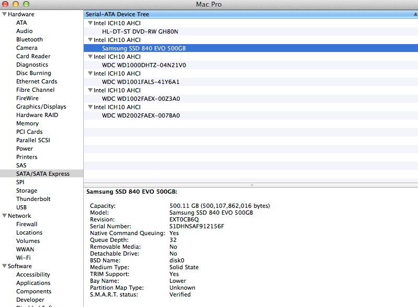This screenshot has width=418, height=307.
Task: Click the Queue Depth value 32
Action: pos(173,240)
